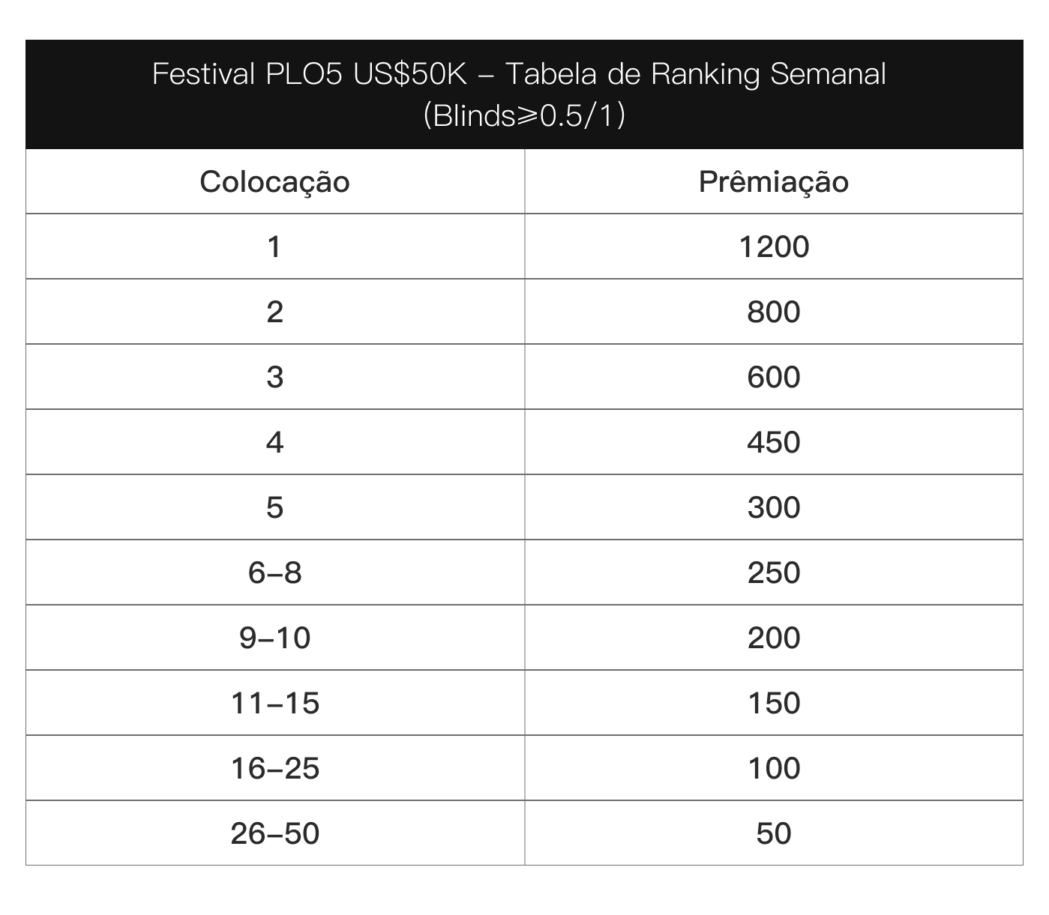Select the 16–25 placement cell

(x=275, y=768)
